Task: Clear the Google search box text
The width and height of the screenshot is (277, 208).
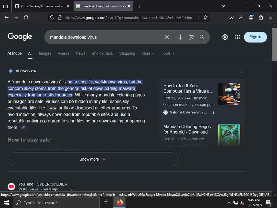Action: pyautogui.click(x=167, y=37)
